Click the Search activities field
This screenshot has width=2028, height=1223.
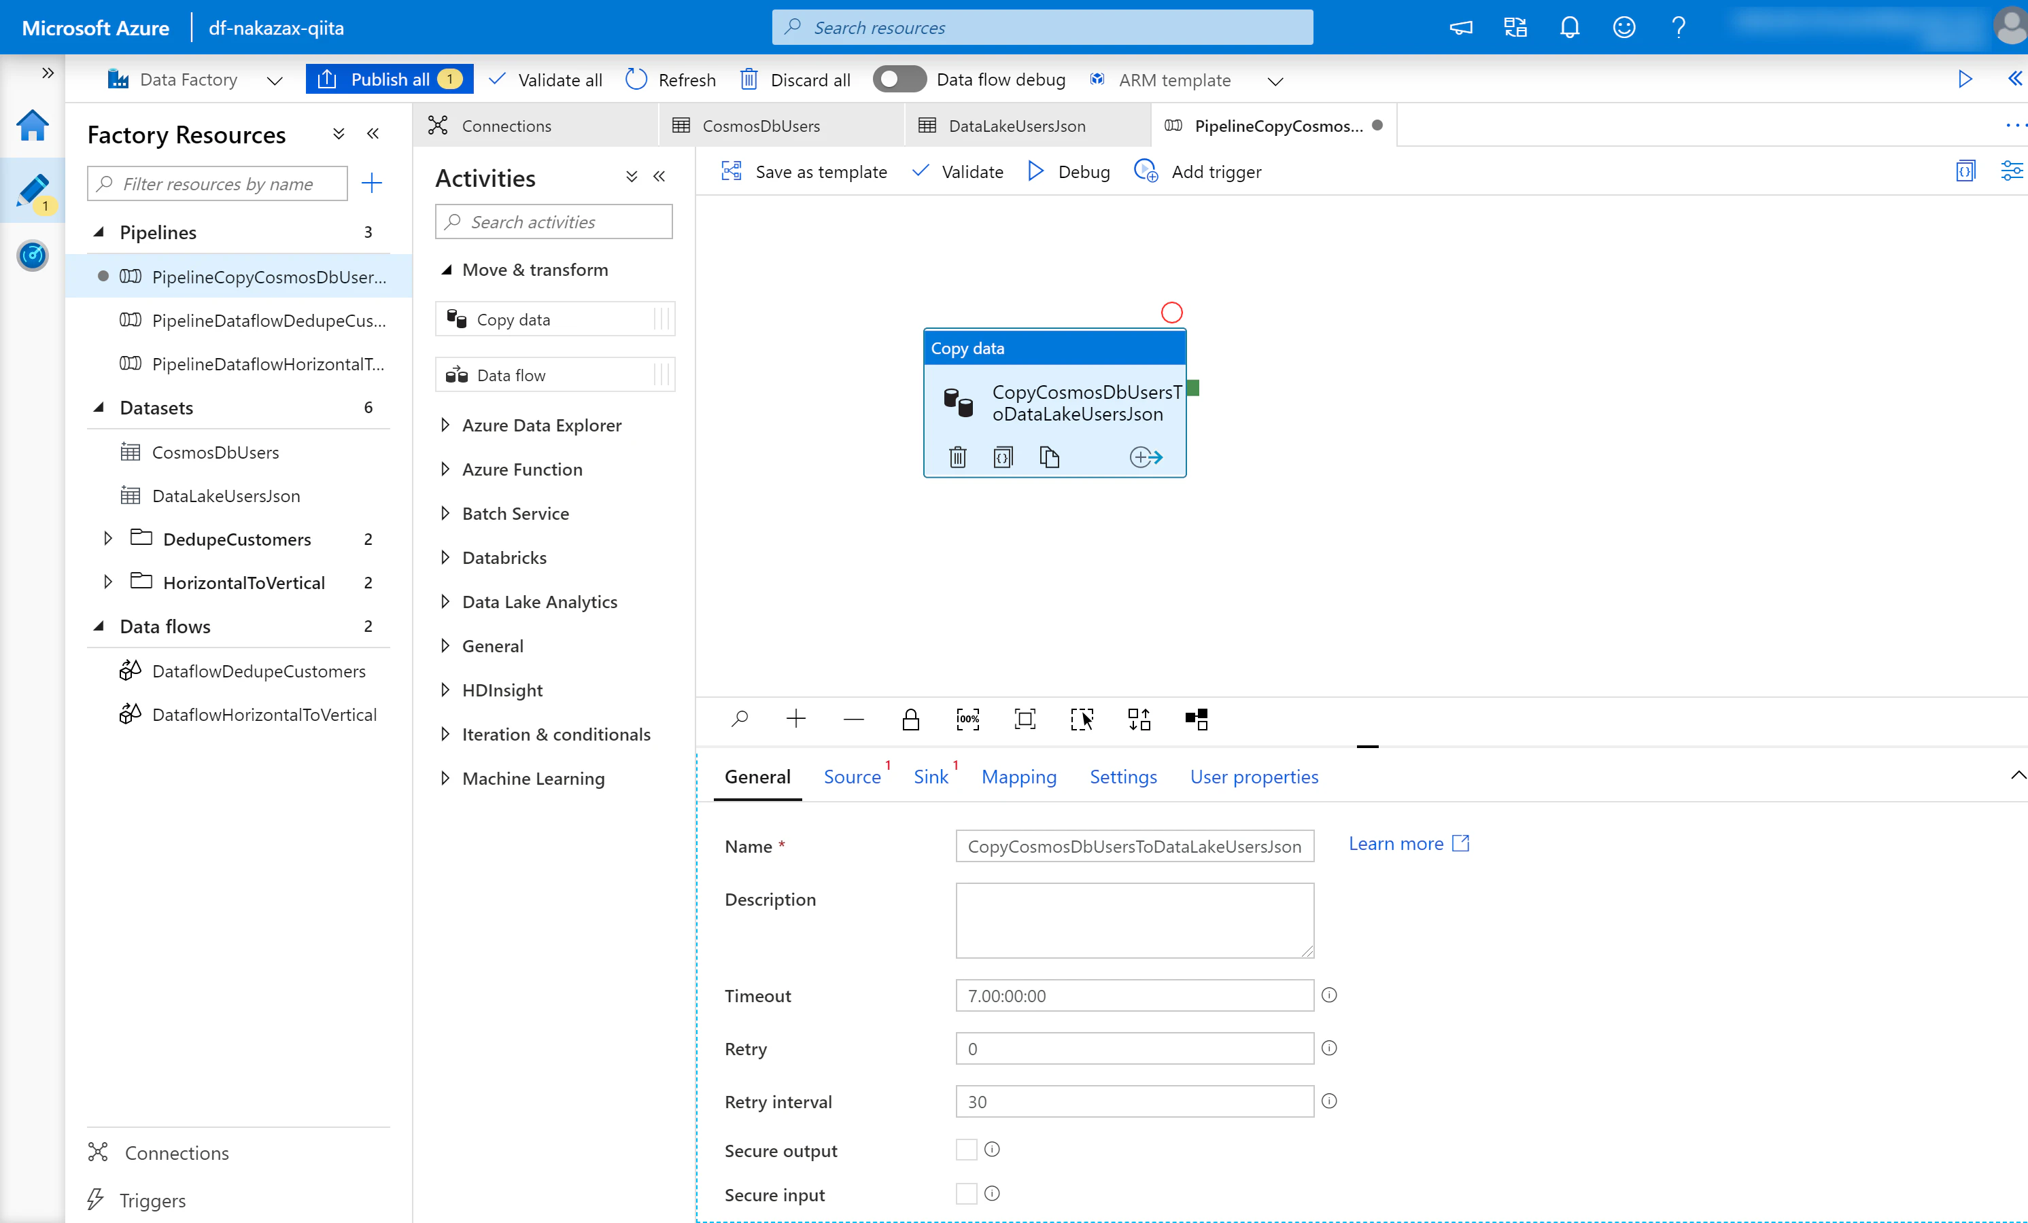(x=554, y=221)
